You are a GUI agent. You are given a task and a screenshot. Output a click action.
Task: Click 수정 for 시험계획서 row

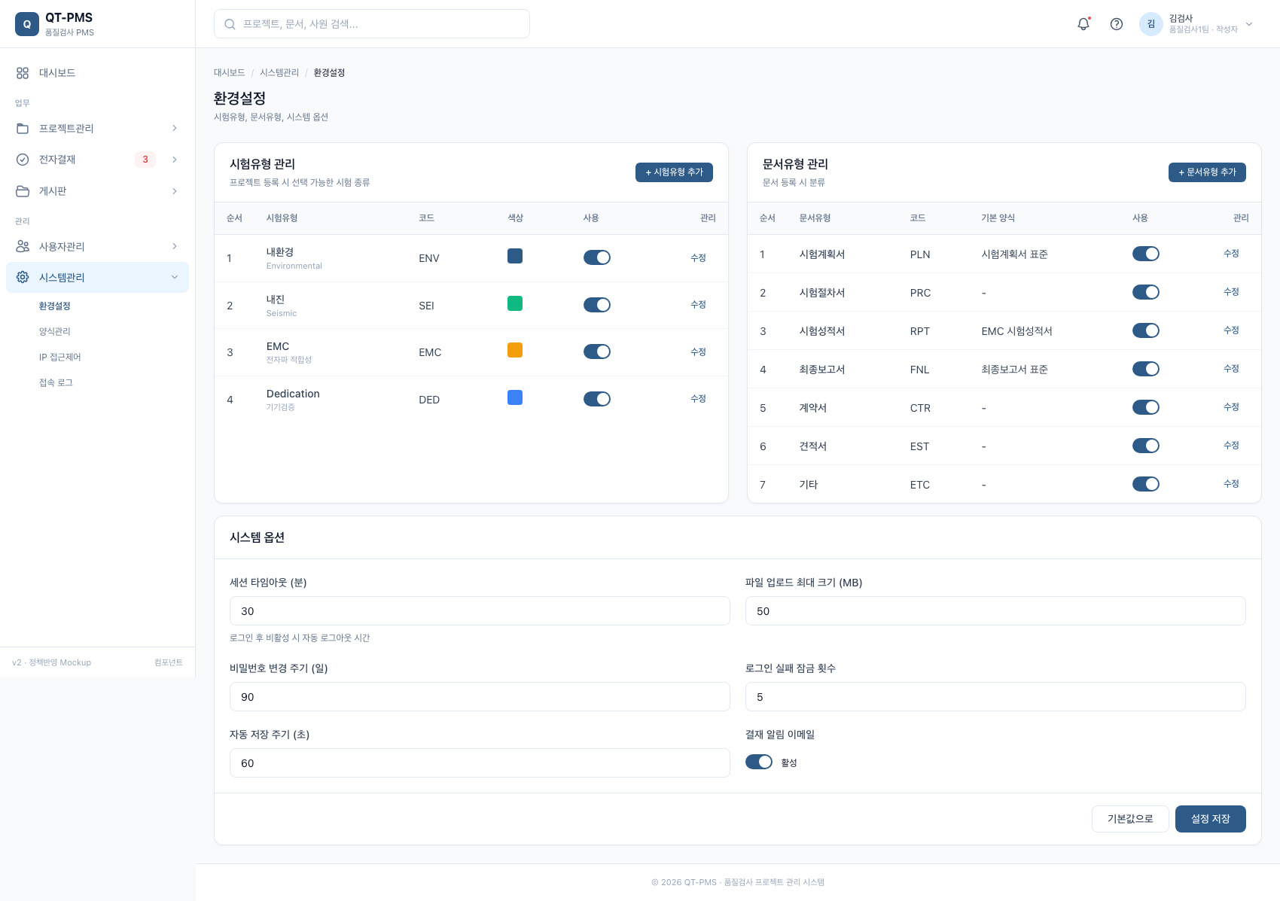[x=1231, y=254]
